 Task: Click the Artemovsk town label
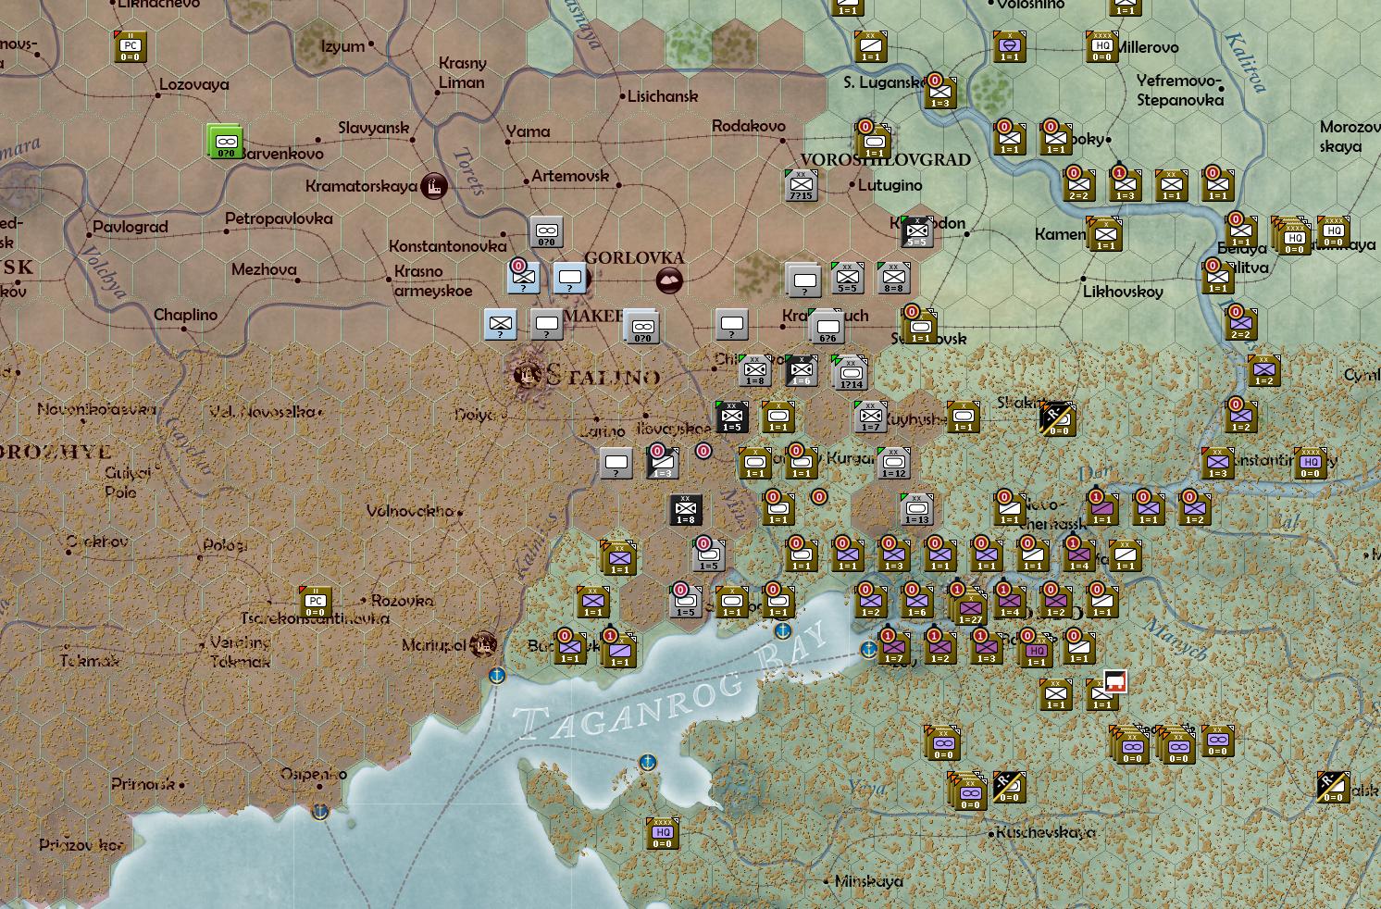570,176
